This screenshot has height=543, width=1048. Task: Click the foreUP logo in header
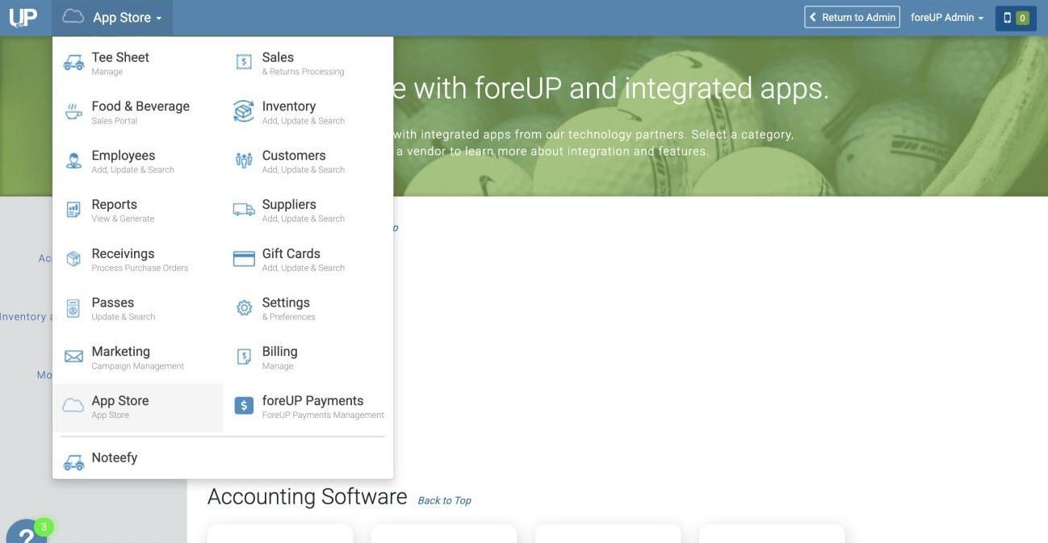(x=23, y=17)
